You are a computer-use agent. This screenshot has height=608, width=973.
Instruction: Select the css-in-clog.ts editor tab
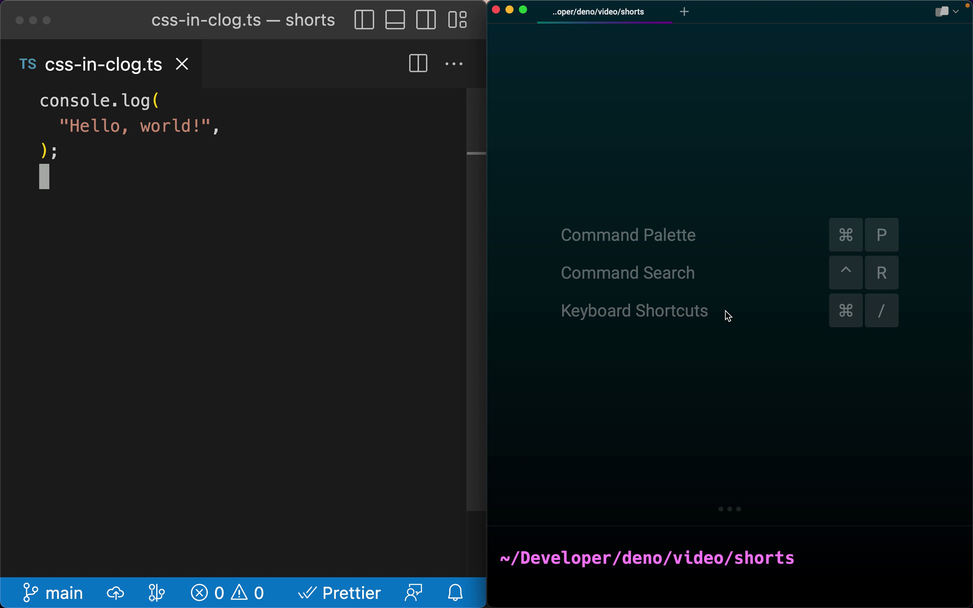(x=103, y=64)
